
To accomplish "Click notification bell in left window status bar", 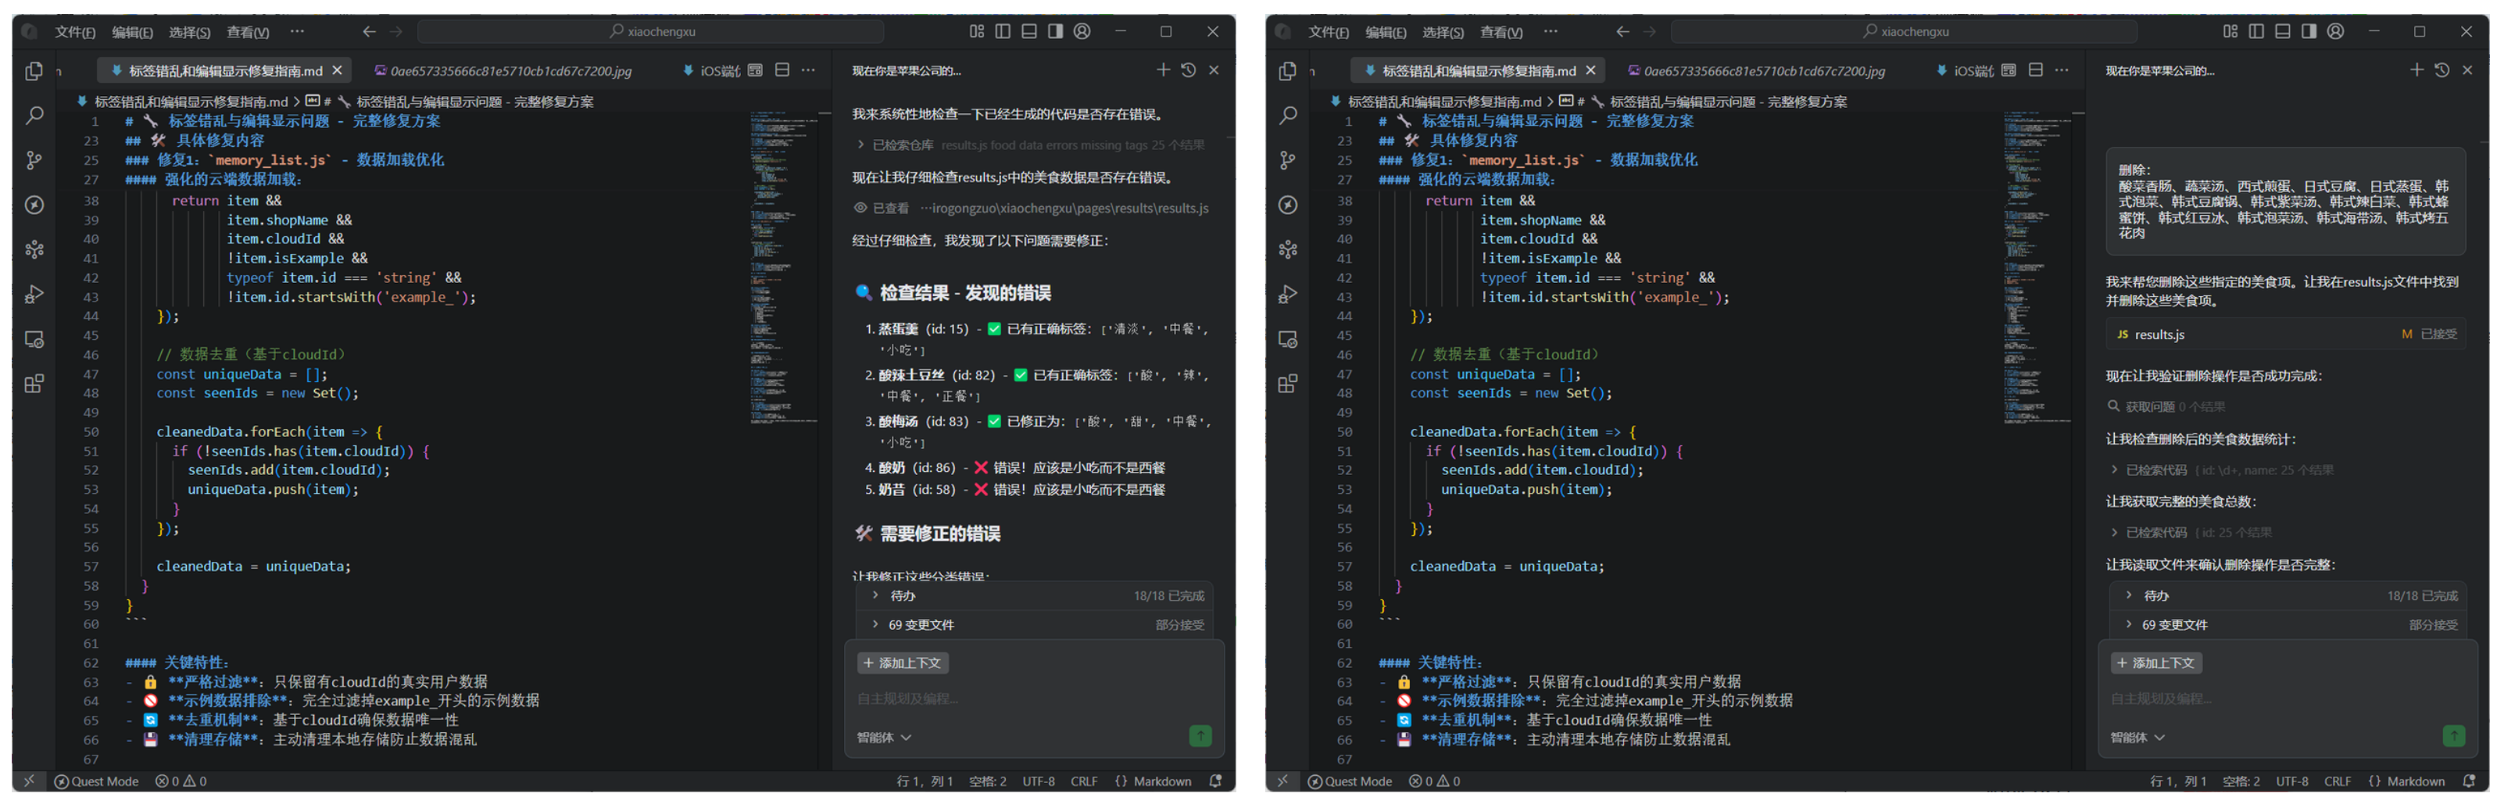I will [x=1215, y=781].
